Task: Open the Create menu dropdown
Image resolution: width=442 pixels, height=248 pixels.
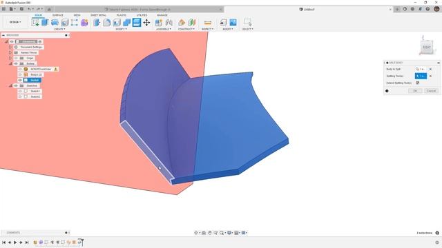Action: tap(59, 29)
